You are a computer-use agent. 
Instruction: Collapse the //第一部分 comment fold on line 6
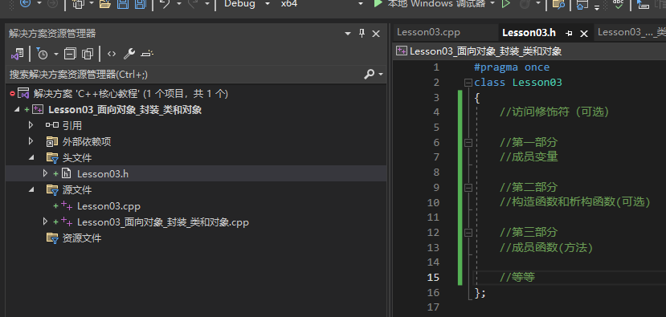pos(468,143)
